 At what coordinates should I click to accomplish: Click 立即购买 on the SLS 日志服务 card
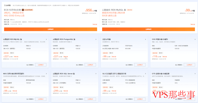[x=140, y=99]
